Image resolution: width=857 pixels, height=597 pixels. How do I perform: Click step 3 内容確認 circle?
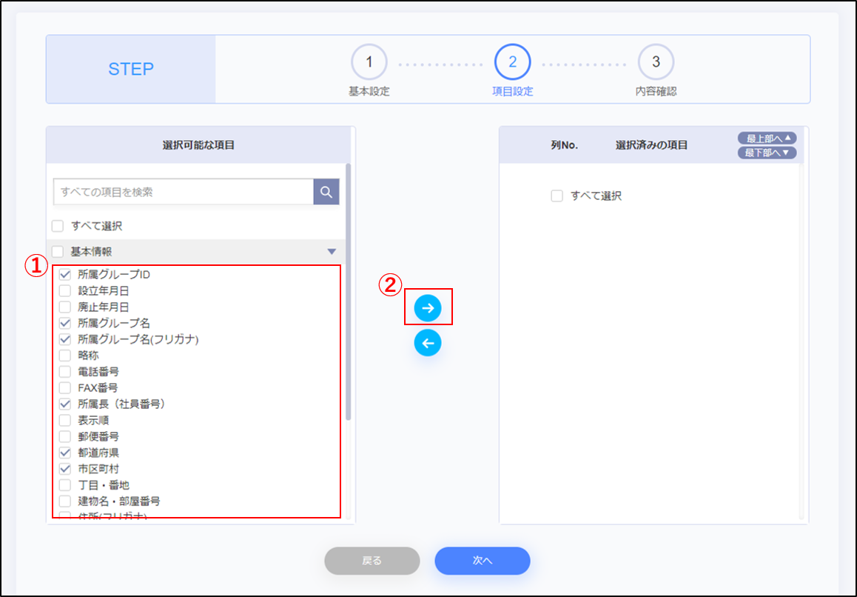(656, 62)
